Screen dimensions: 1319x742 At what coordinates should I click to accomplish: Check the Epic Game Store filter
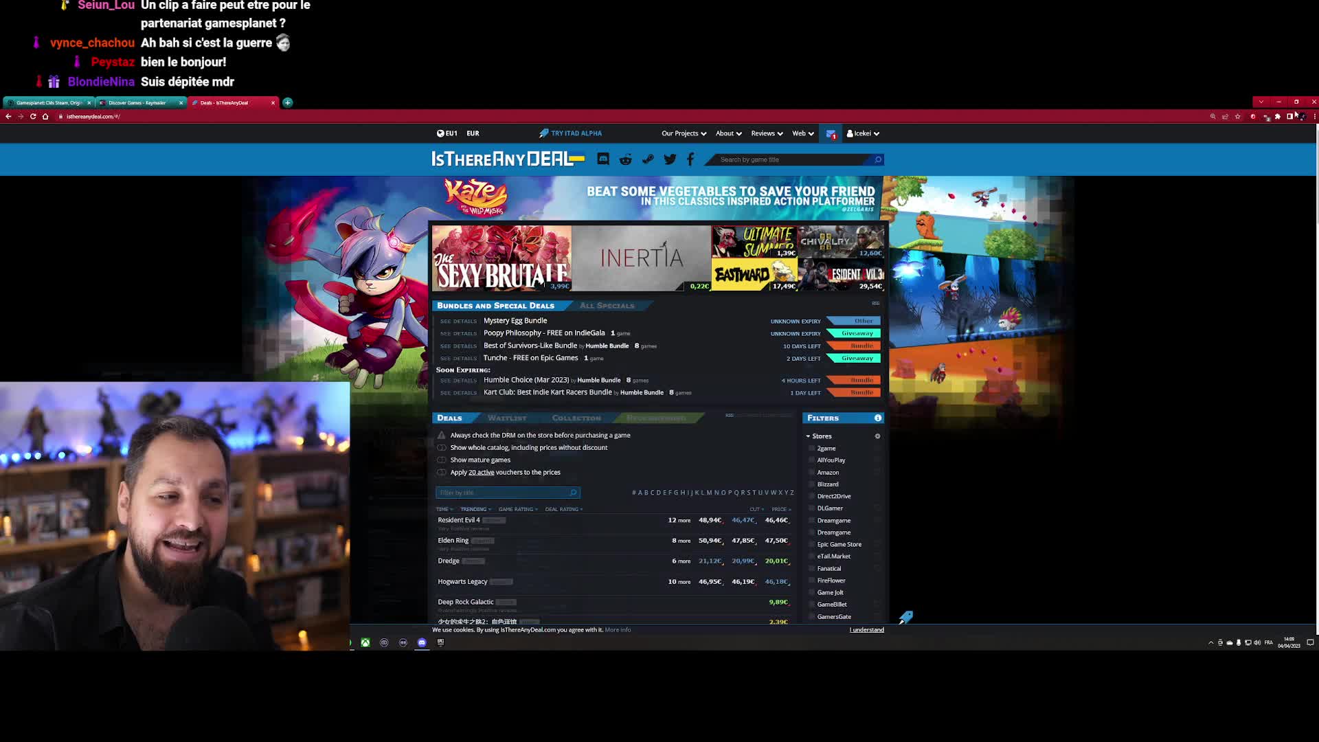point(811,544)
